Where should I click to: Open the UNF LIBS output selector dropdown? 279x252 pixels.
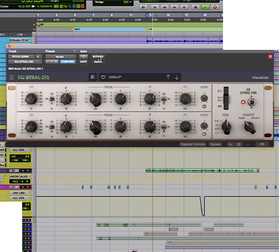click(20, 193)
